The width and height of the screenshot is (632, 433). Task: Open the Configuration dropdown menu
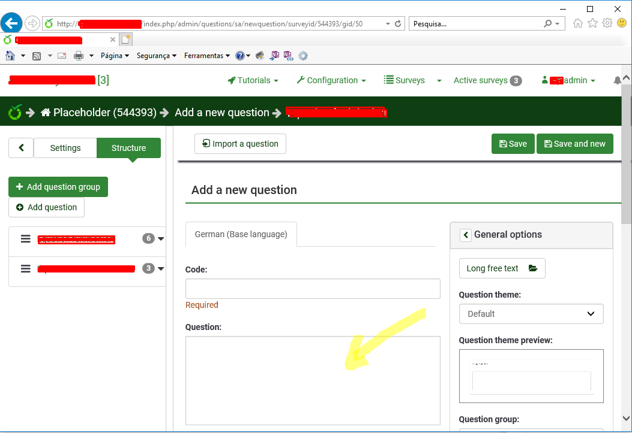[331, 80]
